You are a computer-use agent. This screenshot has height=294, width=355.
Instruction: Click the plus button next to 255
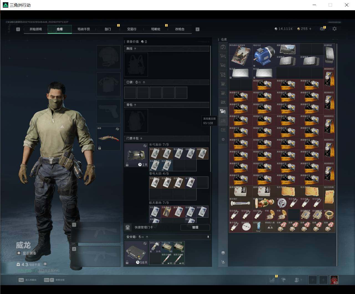pyautogui.click(x=310, y=29)
